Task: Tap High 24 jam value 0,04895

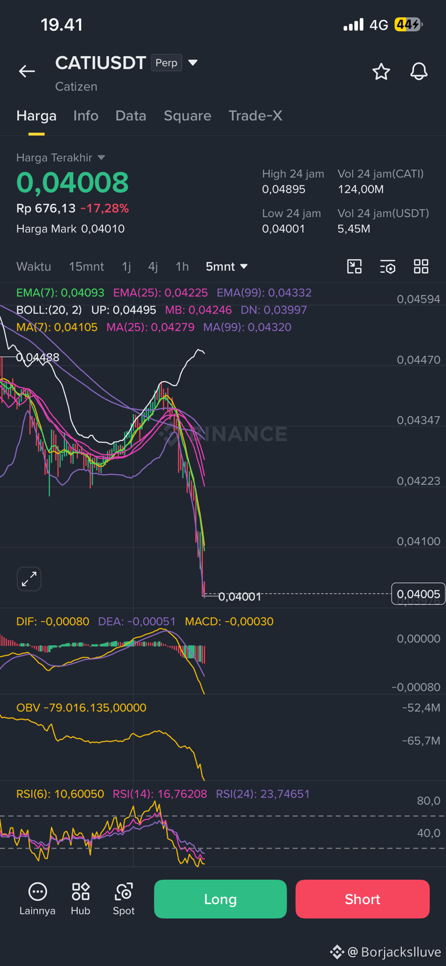Action: [284, 189]
